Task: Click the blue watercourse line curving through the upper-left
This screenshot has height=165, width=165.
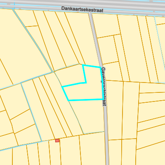Action: pos(33,40)
